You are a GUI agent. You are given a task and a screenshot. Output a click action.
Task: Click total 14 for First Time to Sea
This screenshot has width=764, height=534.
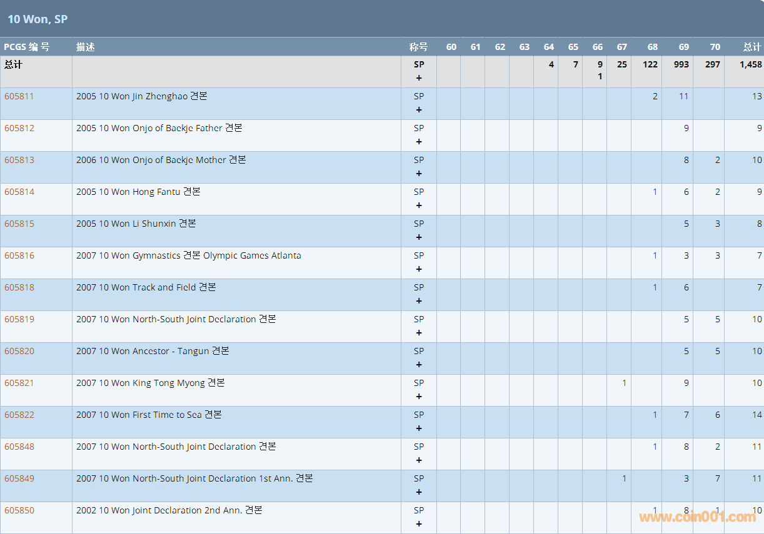[x=756, y=415]
